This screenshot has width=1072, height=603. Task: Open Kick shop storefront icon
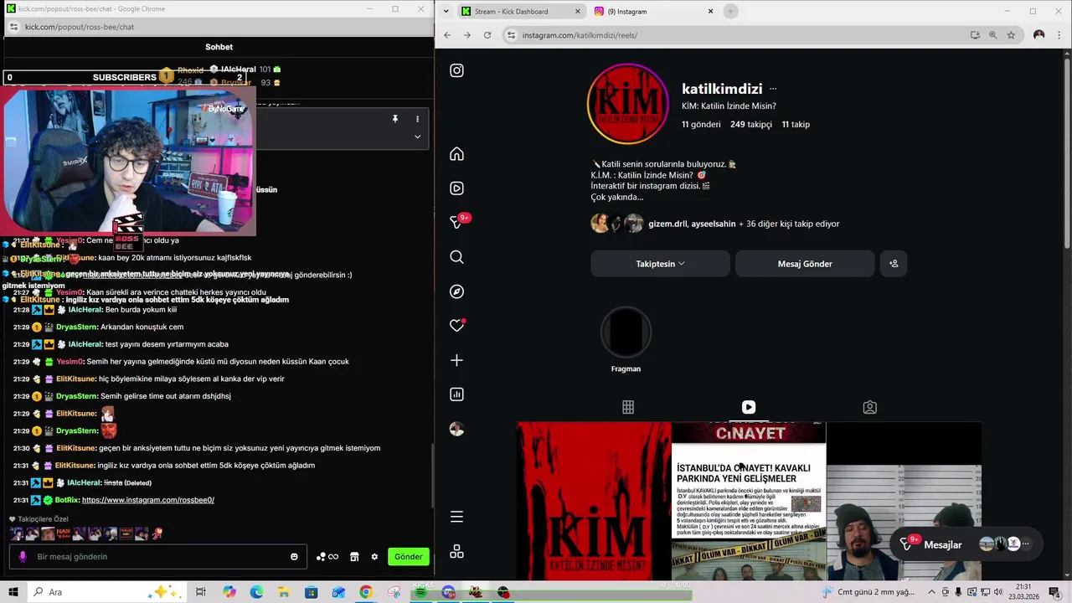click(354, 557)
